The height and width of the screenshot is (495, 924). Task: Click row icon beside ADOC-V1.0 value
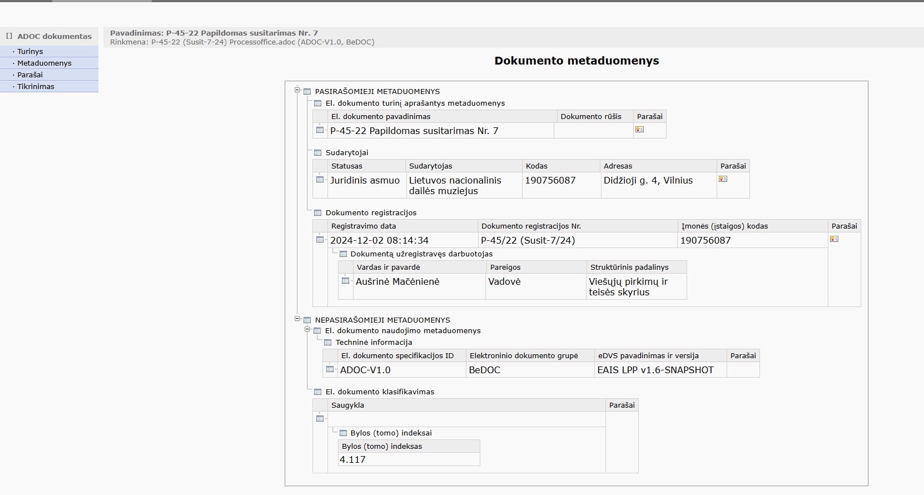330,369
